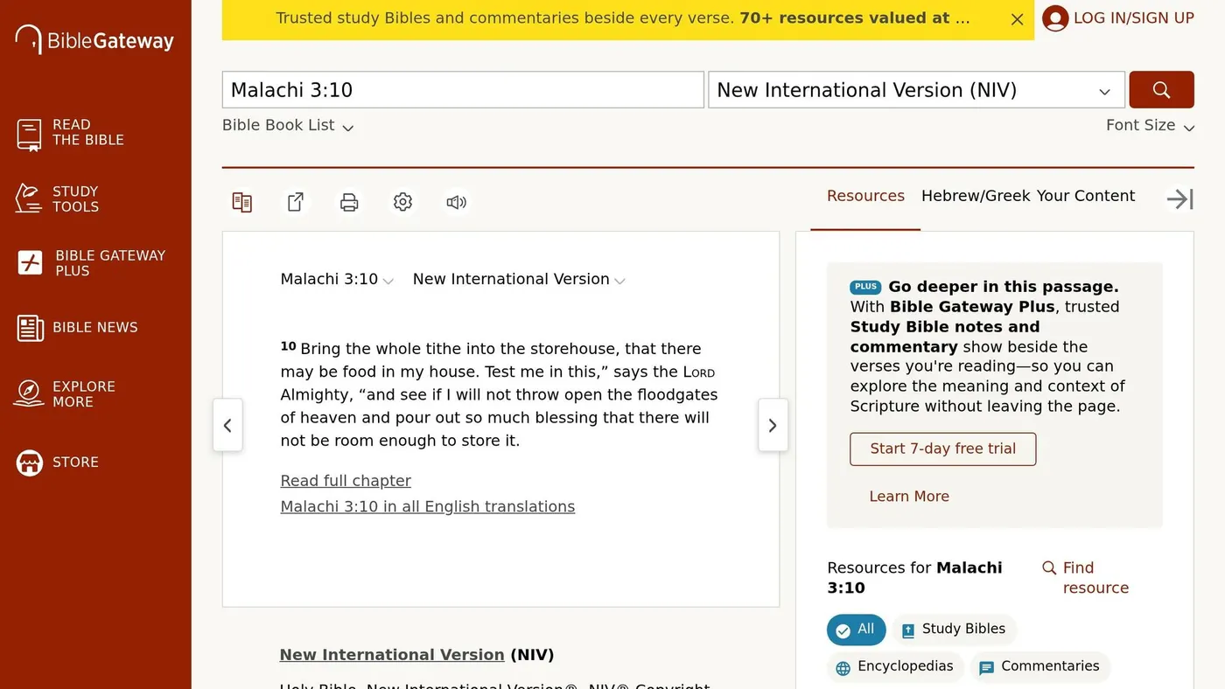The width and height of the screenshot is (1225, 689).
Task: Click the BibleGateway logo
Action: pos(94,39)
